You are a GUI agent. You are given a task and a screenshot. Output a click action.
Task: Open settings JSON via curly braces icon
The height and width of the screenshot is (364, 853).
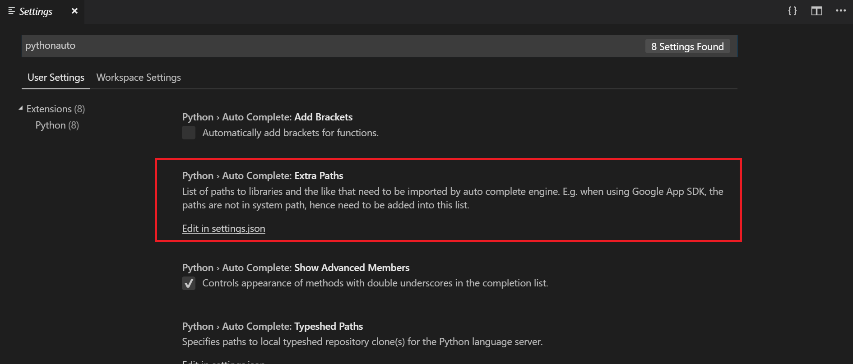point(793,11)
